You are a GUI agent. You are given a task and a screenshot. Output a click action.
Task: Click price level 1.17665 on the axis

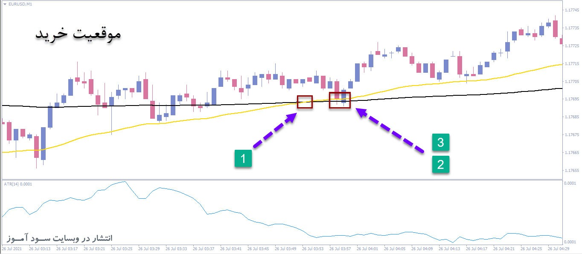point(572,153)
